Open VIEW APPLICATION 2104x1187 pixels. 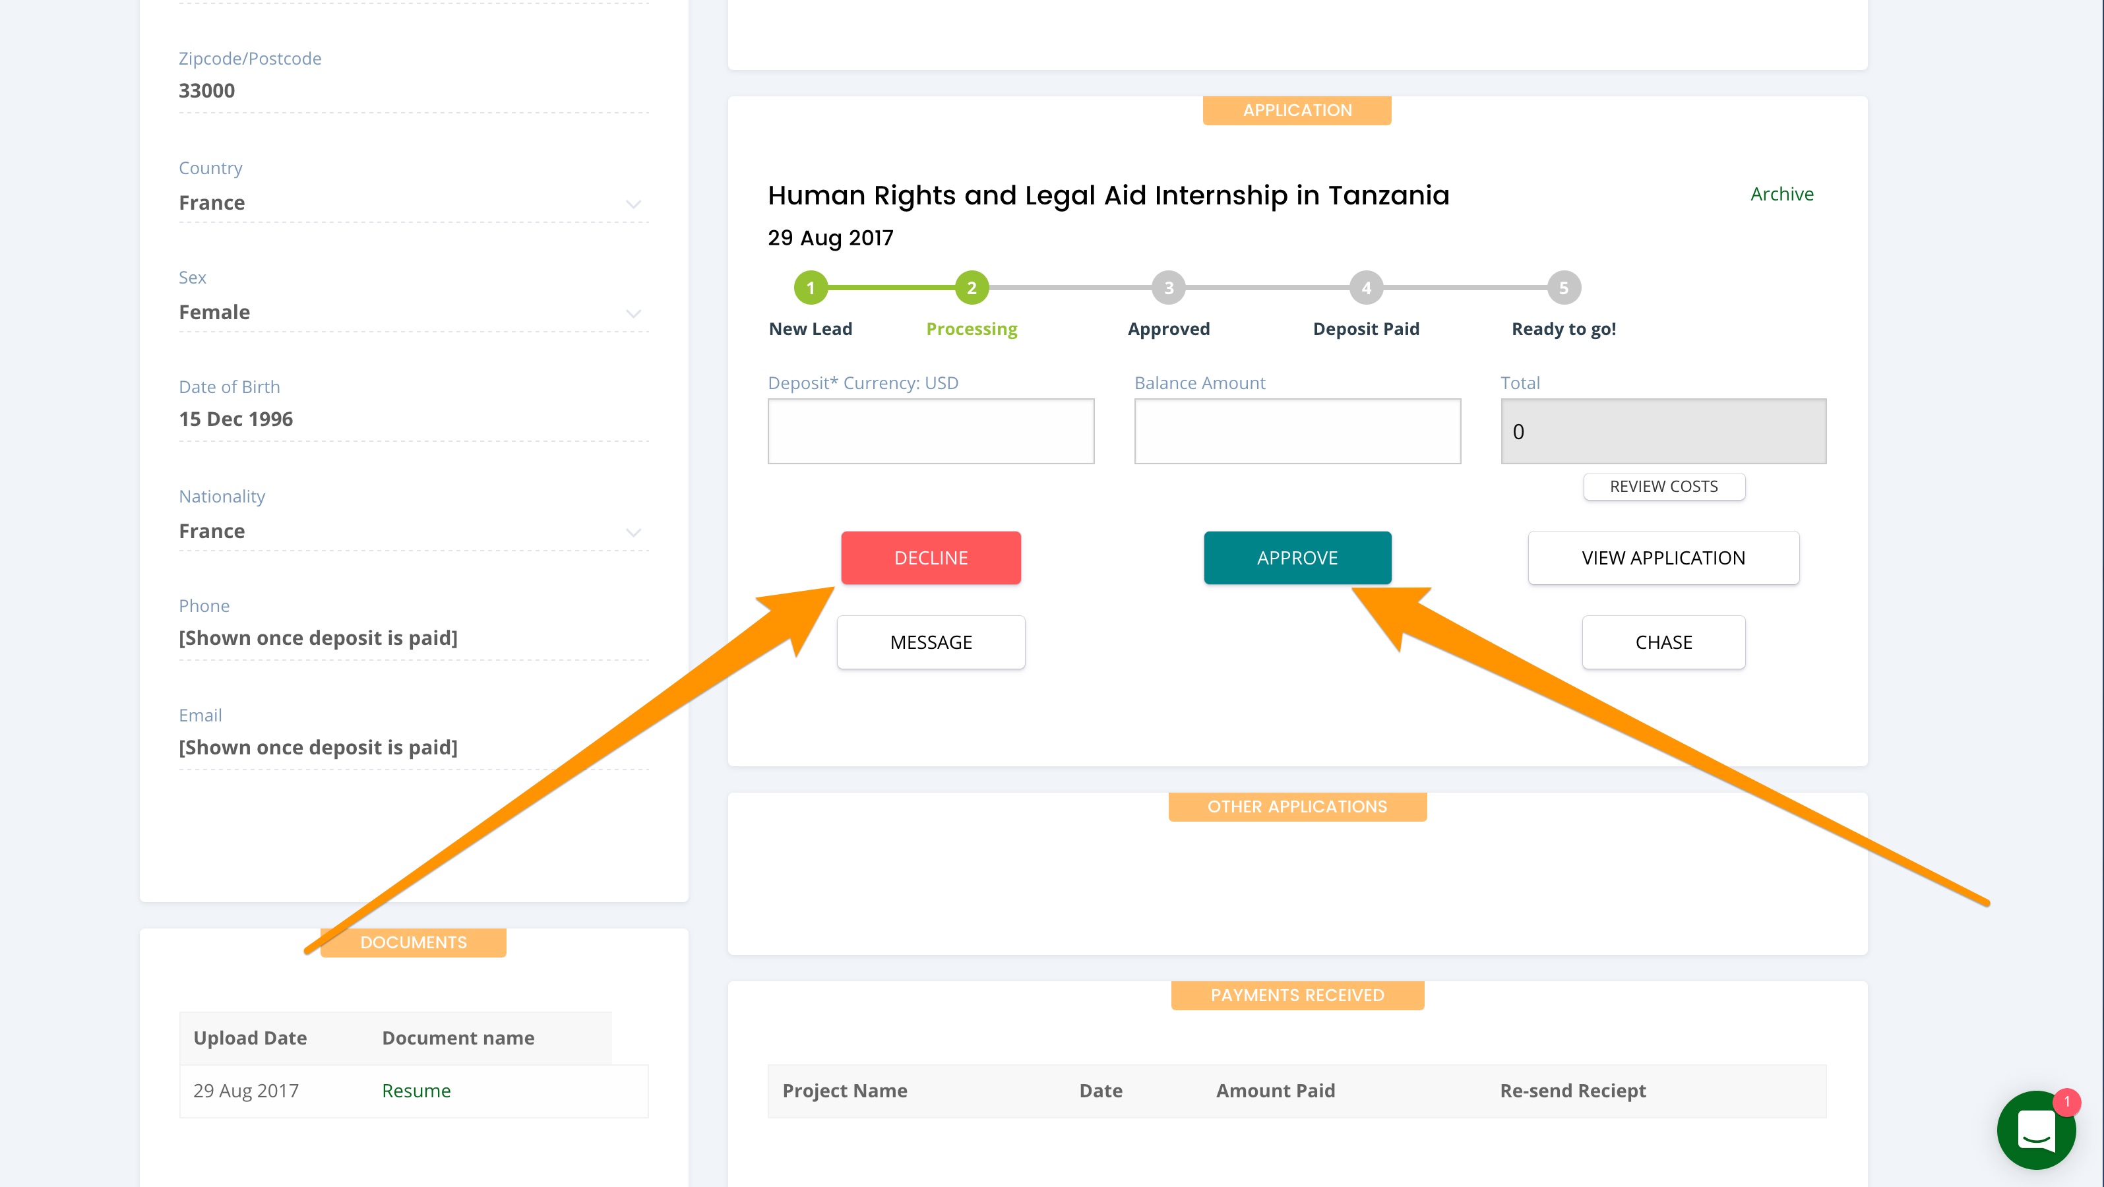(1663, 558)
